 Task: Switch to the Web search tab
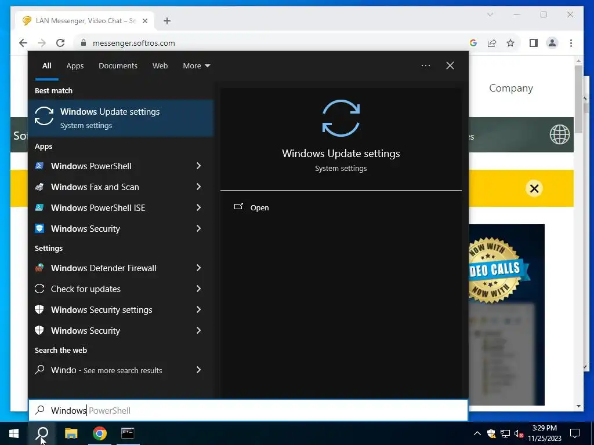(x=160, y=66)
